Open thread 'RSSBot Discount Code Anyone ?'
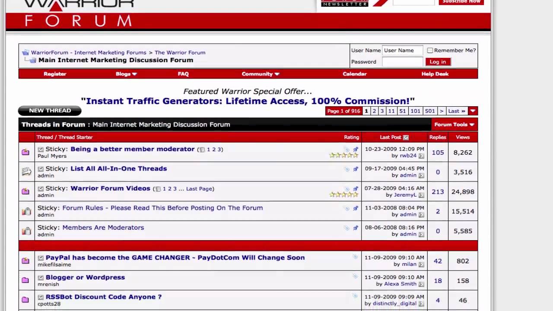The image size is (553, 311). tap(104, 297)
